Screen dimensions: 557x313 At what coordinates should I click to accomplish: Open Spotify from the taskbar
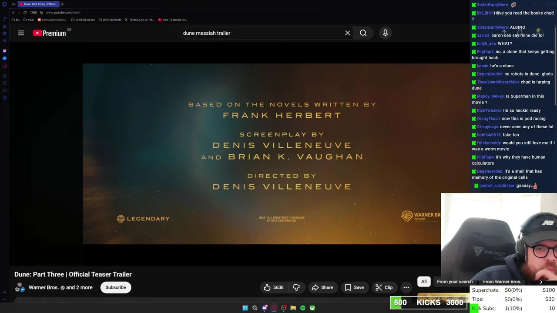point(302,308)
